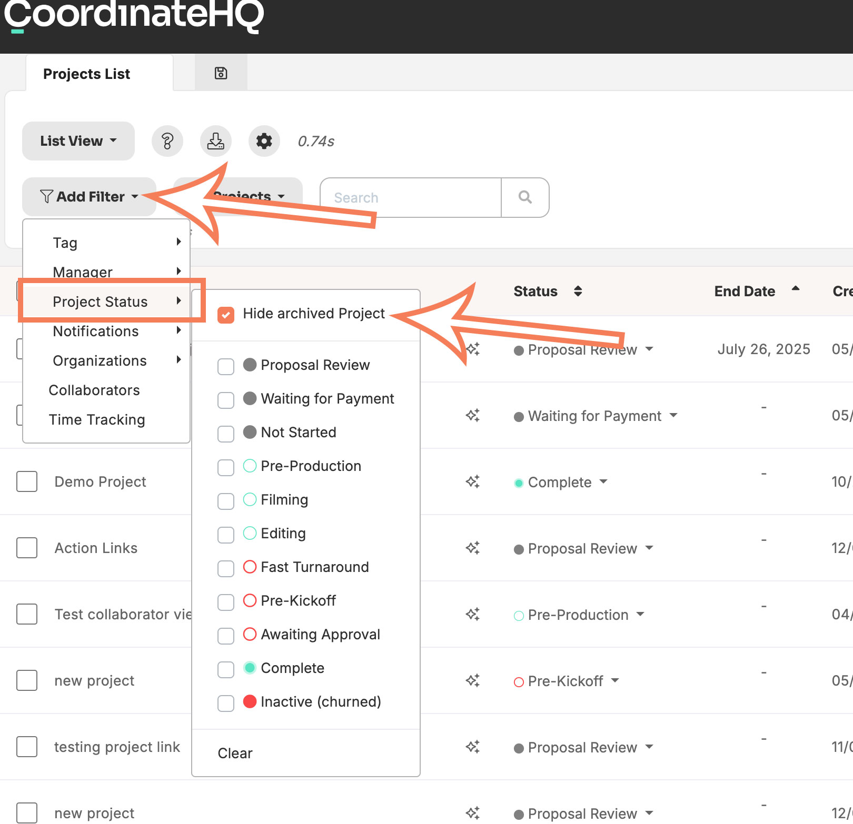The width and height of the screenshot is (853, 824).
Task: Check the Not Started filter
Action: coord(226,434)
